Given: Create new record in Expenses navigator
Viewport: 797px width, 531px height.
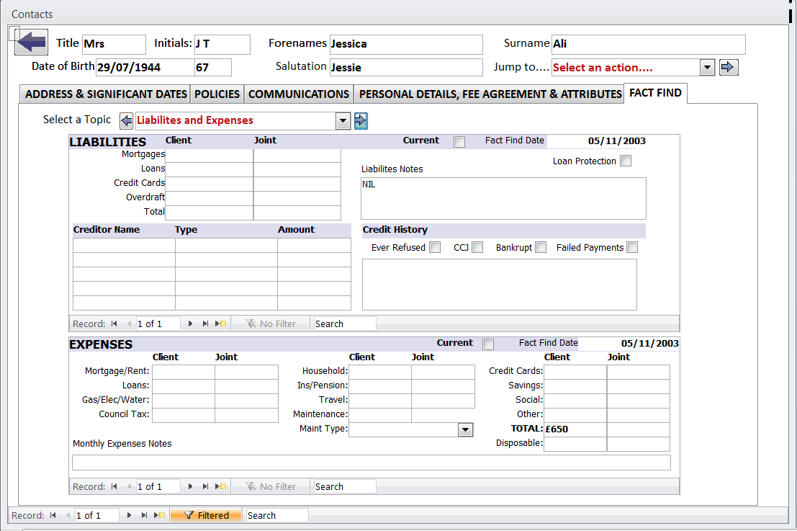Looking at the screenshot, I should (x=220, y=486).
